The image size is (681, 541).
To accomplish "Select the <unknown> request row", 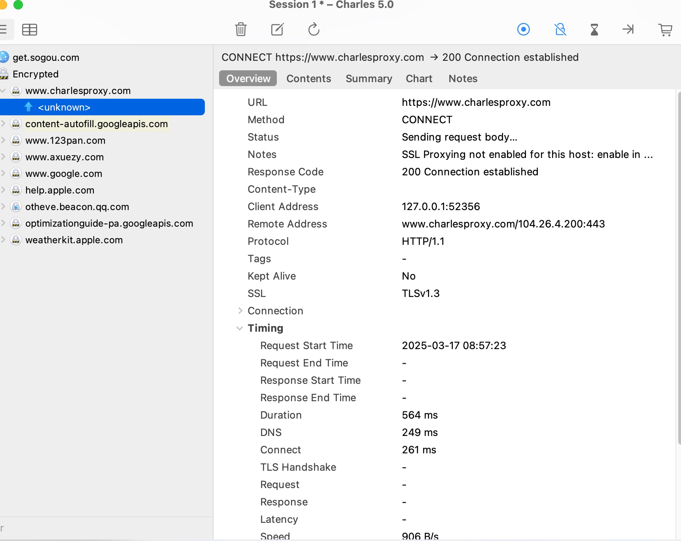I will (102, 107).
